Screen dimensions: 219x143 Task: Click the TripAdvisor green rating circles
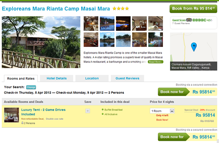[x=200, y=20]
